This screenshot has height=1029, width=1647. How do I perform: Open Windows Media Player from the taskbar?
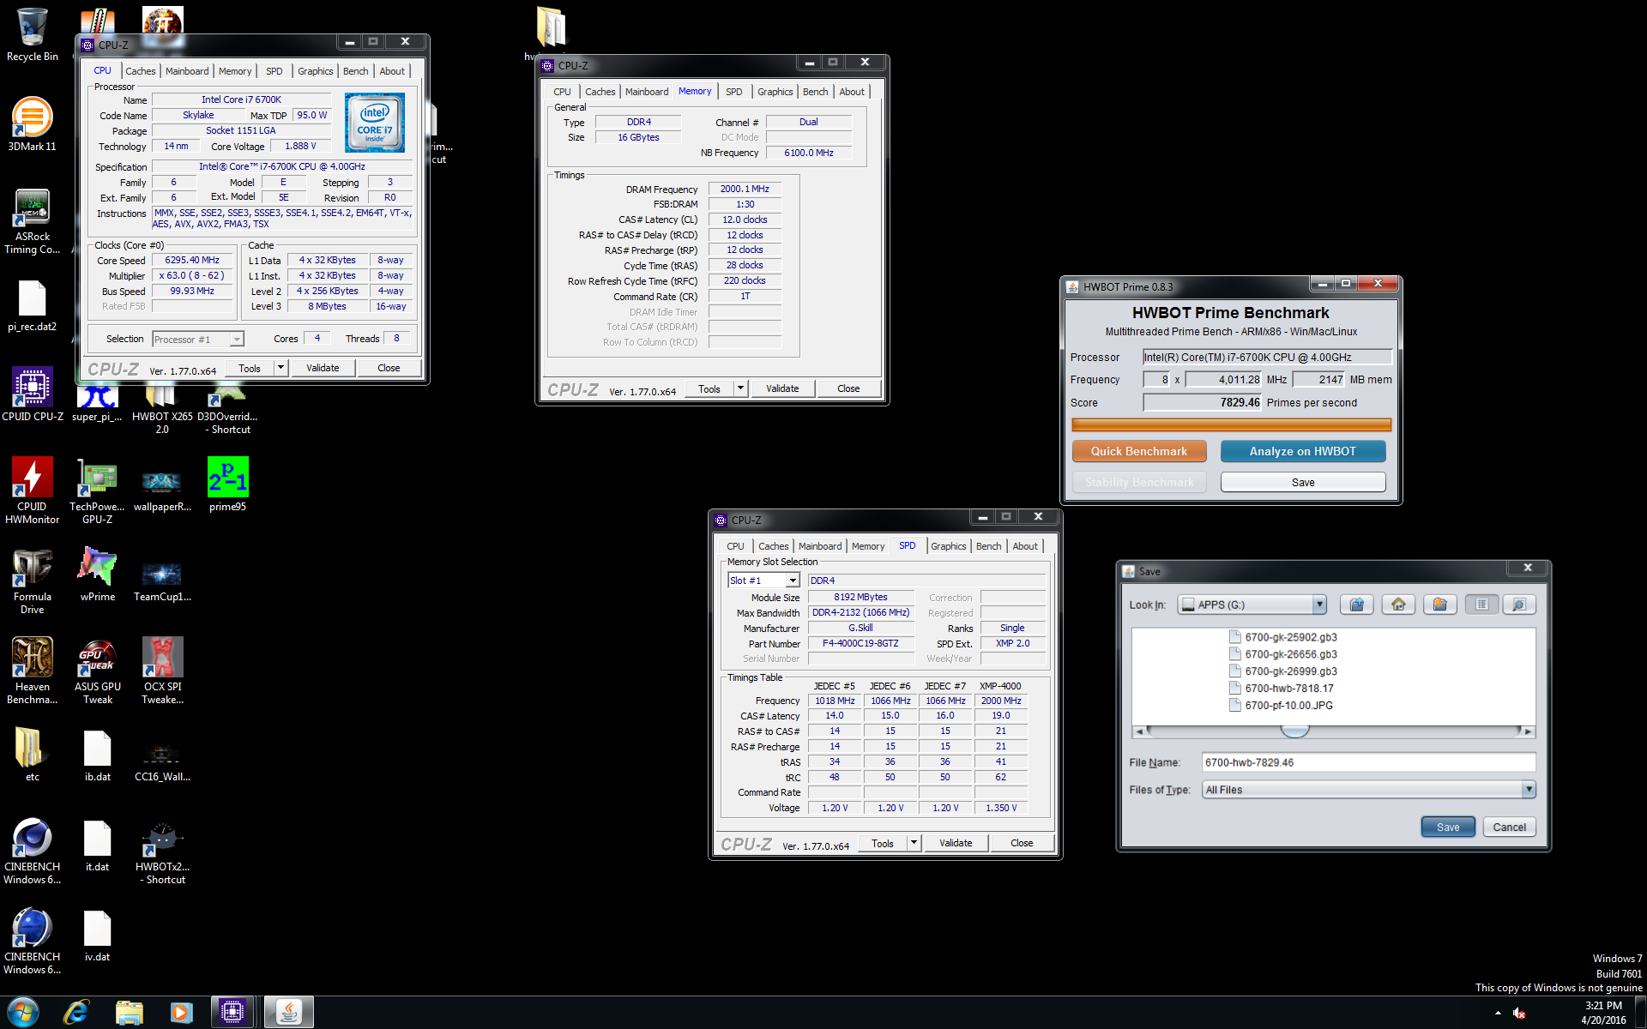coord(181,1012)
